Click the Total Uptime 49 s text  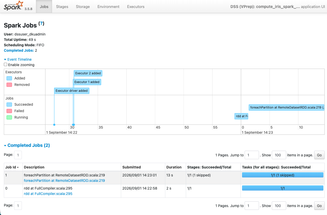click(20, 40)
